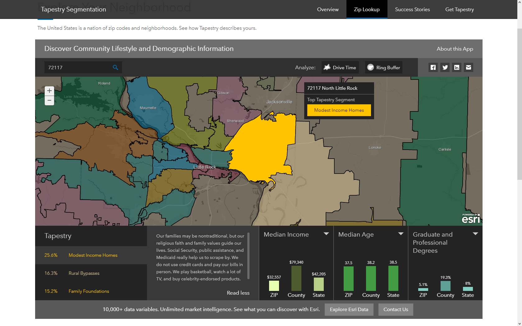Screen dimensions: 522x326
Task: Share on Twitter icon
Action: (445, 67)
